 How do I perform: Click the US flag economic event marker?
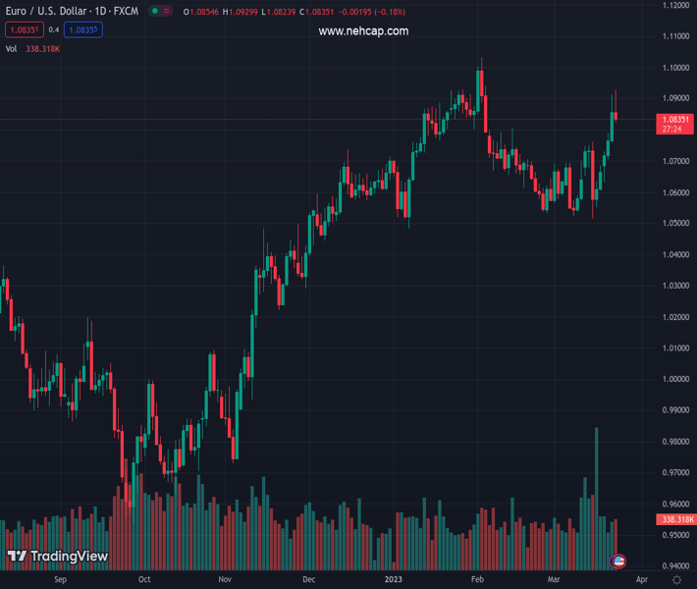[x=618, y=562]
